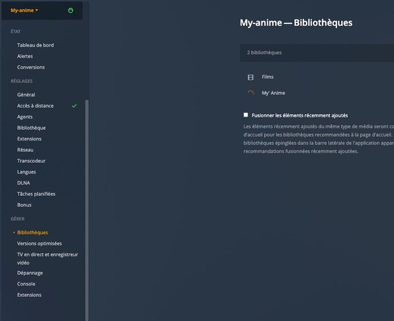
Task: Click the green checkmark next to Accès à distance
Action: point(74,106)
